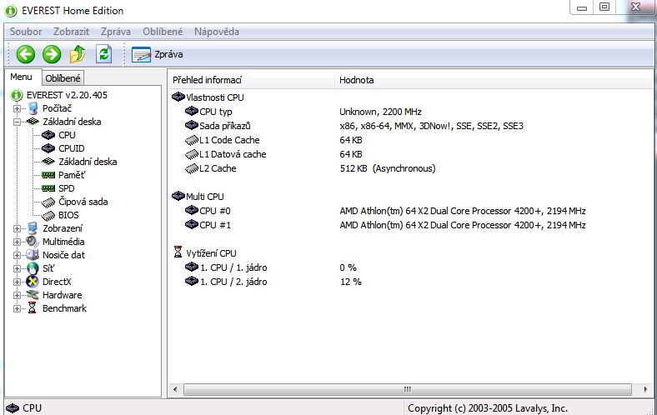Select the Multi CPU section header
Screen dimensions: 657x415
coord(198,197)
